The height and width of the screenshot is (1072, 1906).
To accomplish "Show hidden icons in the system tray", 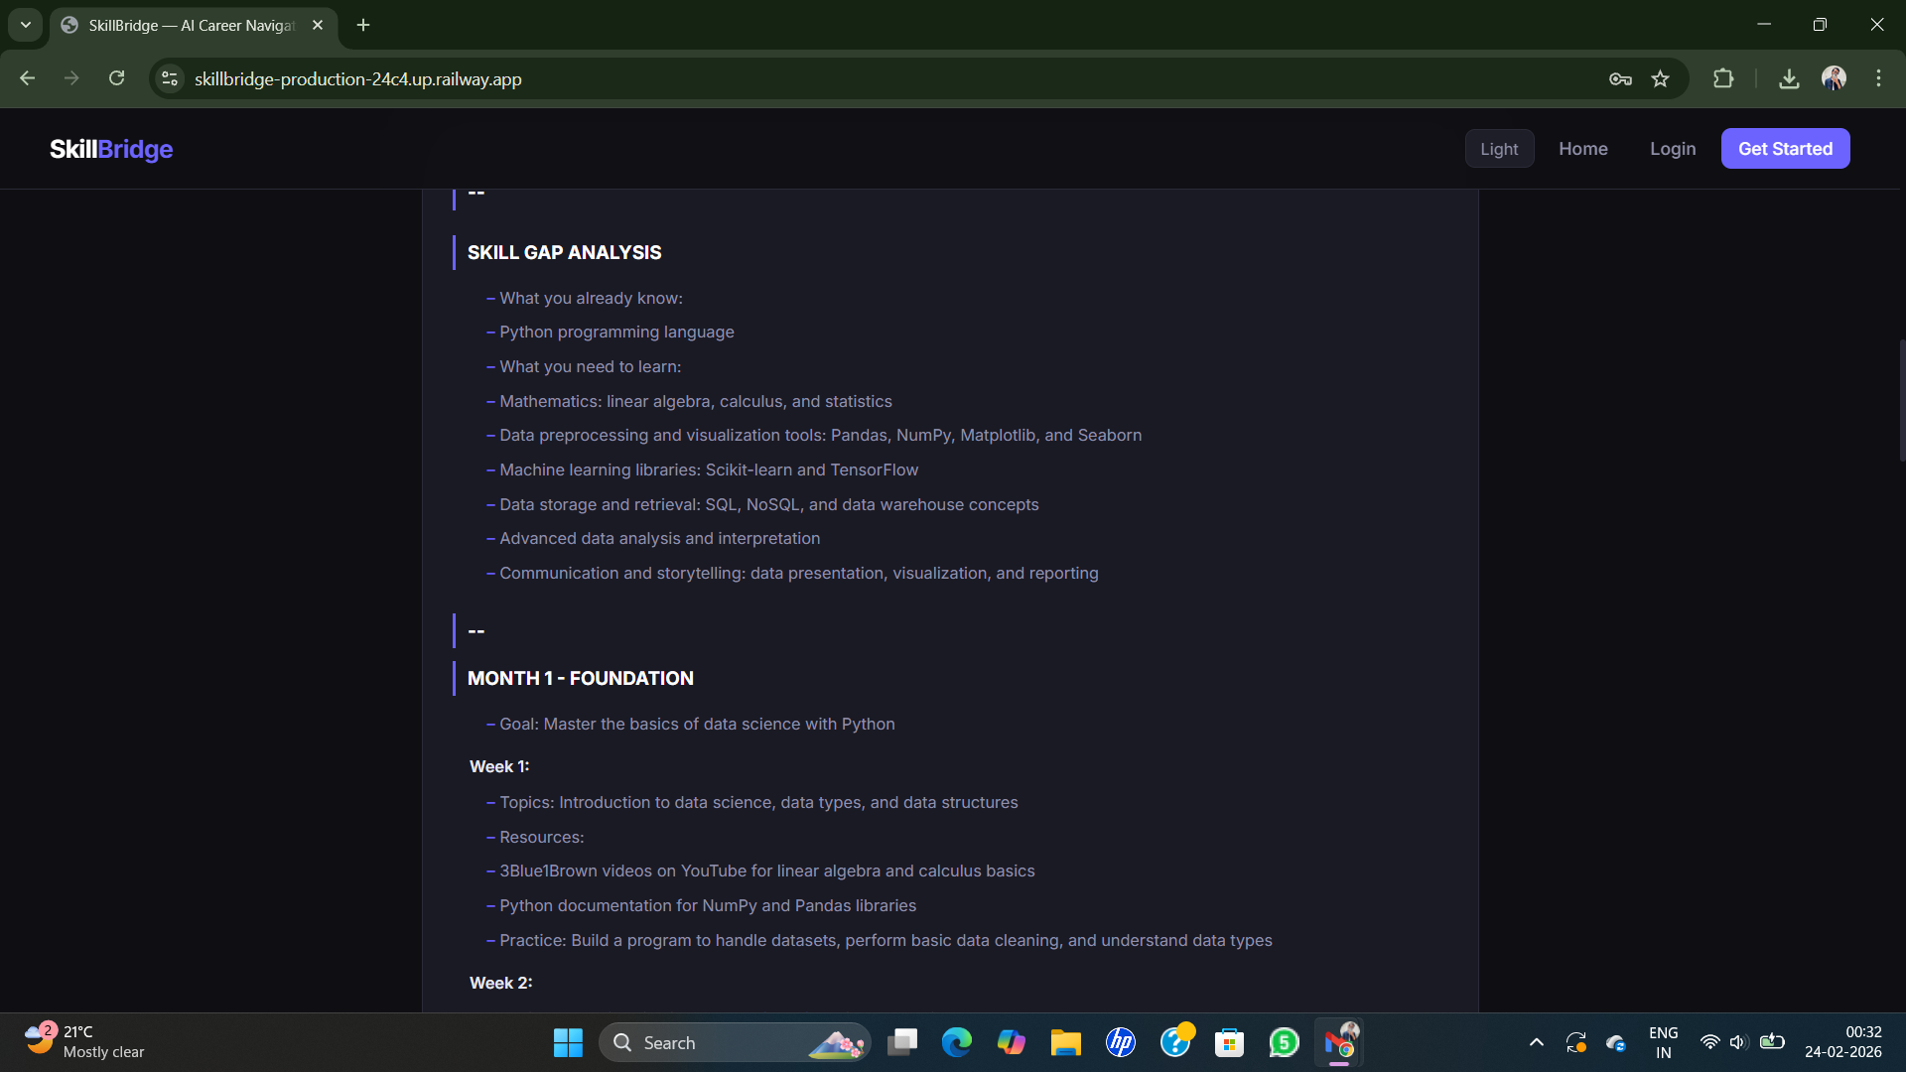I will point(1536,1042).
